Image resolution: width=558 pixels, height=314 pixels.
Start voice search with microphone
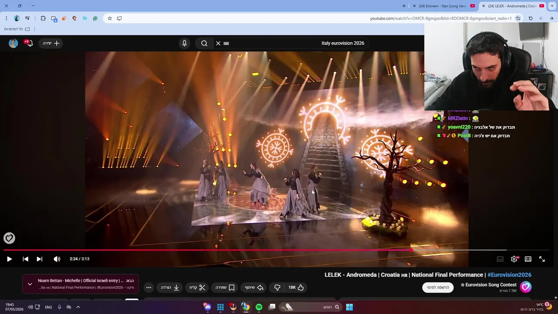click(x=184, y=43)
